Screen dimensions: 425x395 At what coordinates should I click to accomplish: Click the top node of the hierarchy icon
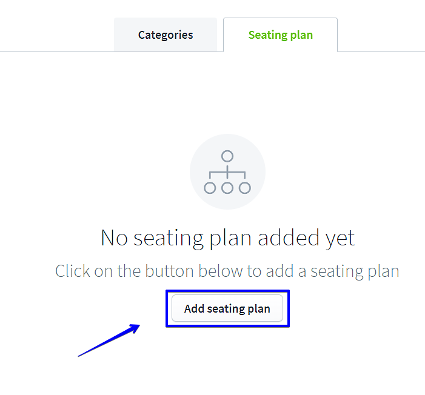tap(227, 156)
